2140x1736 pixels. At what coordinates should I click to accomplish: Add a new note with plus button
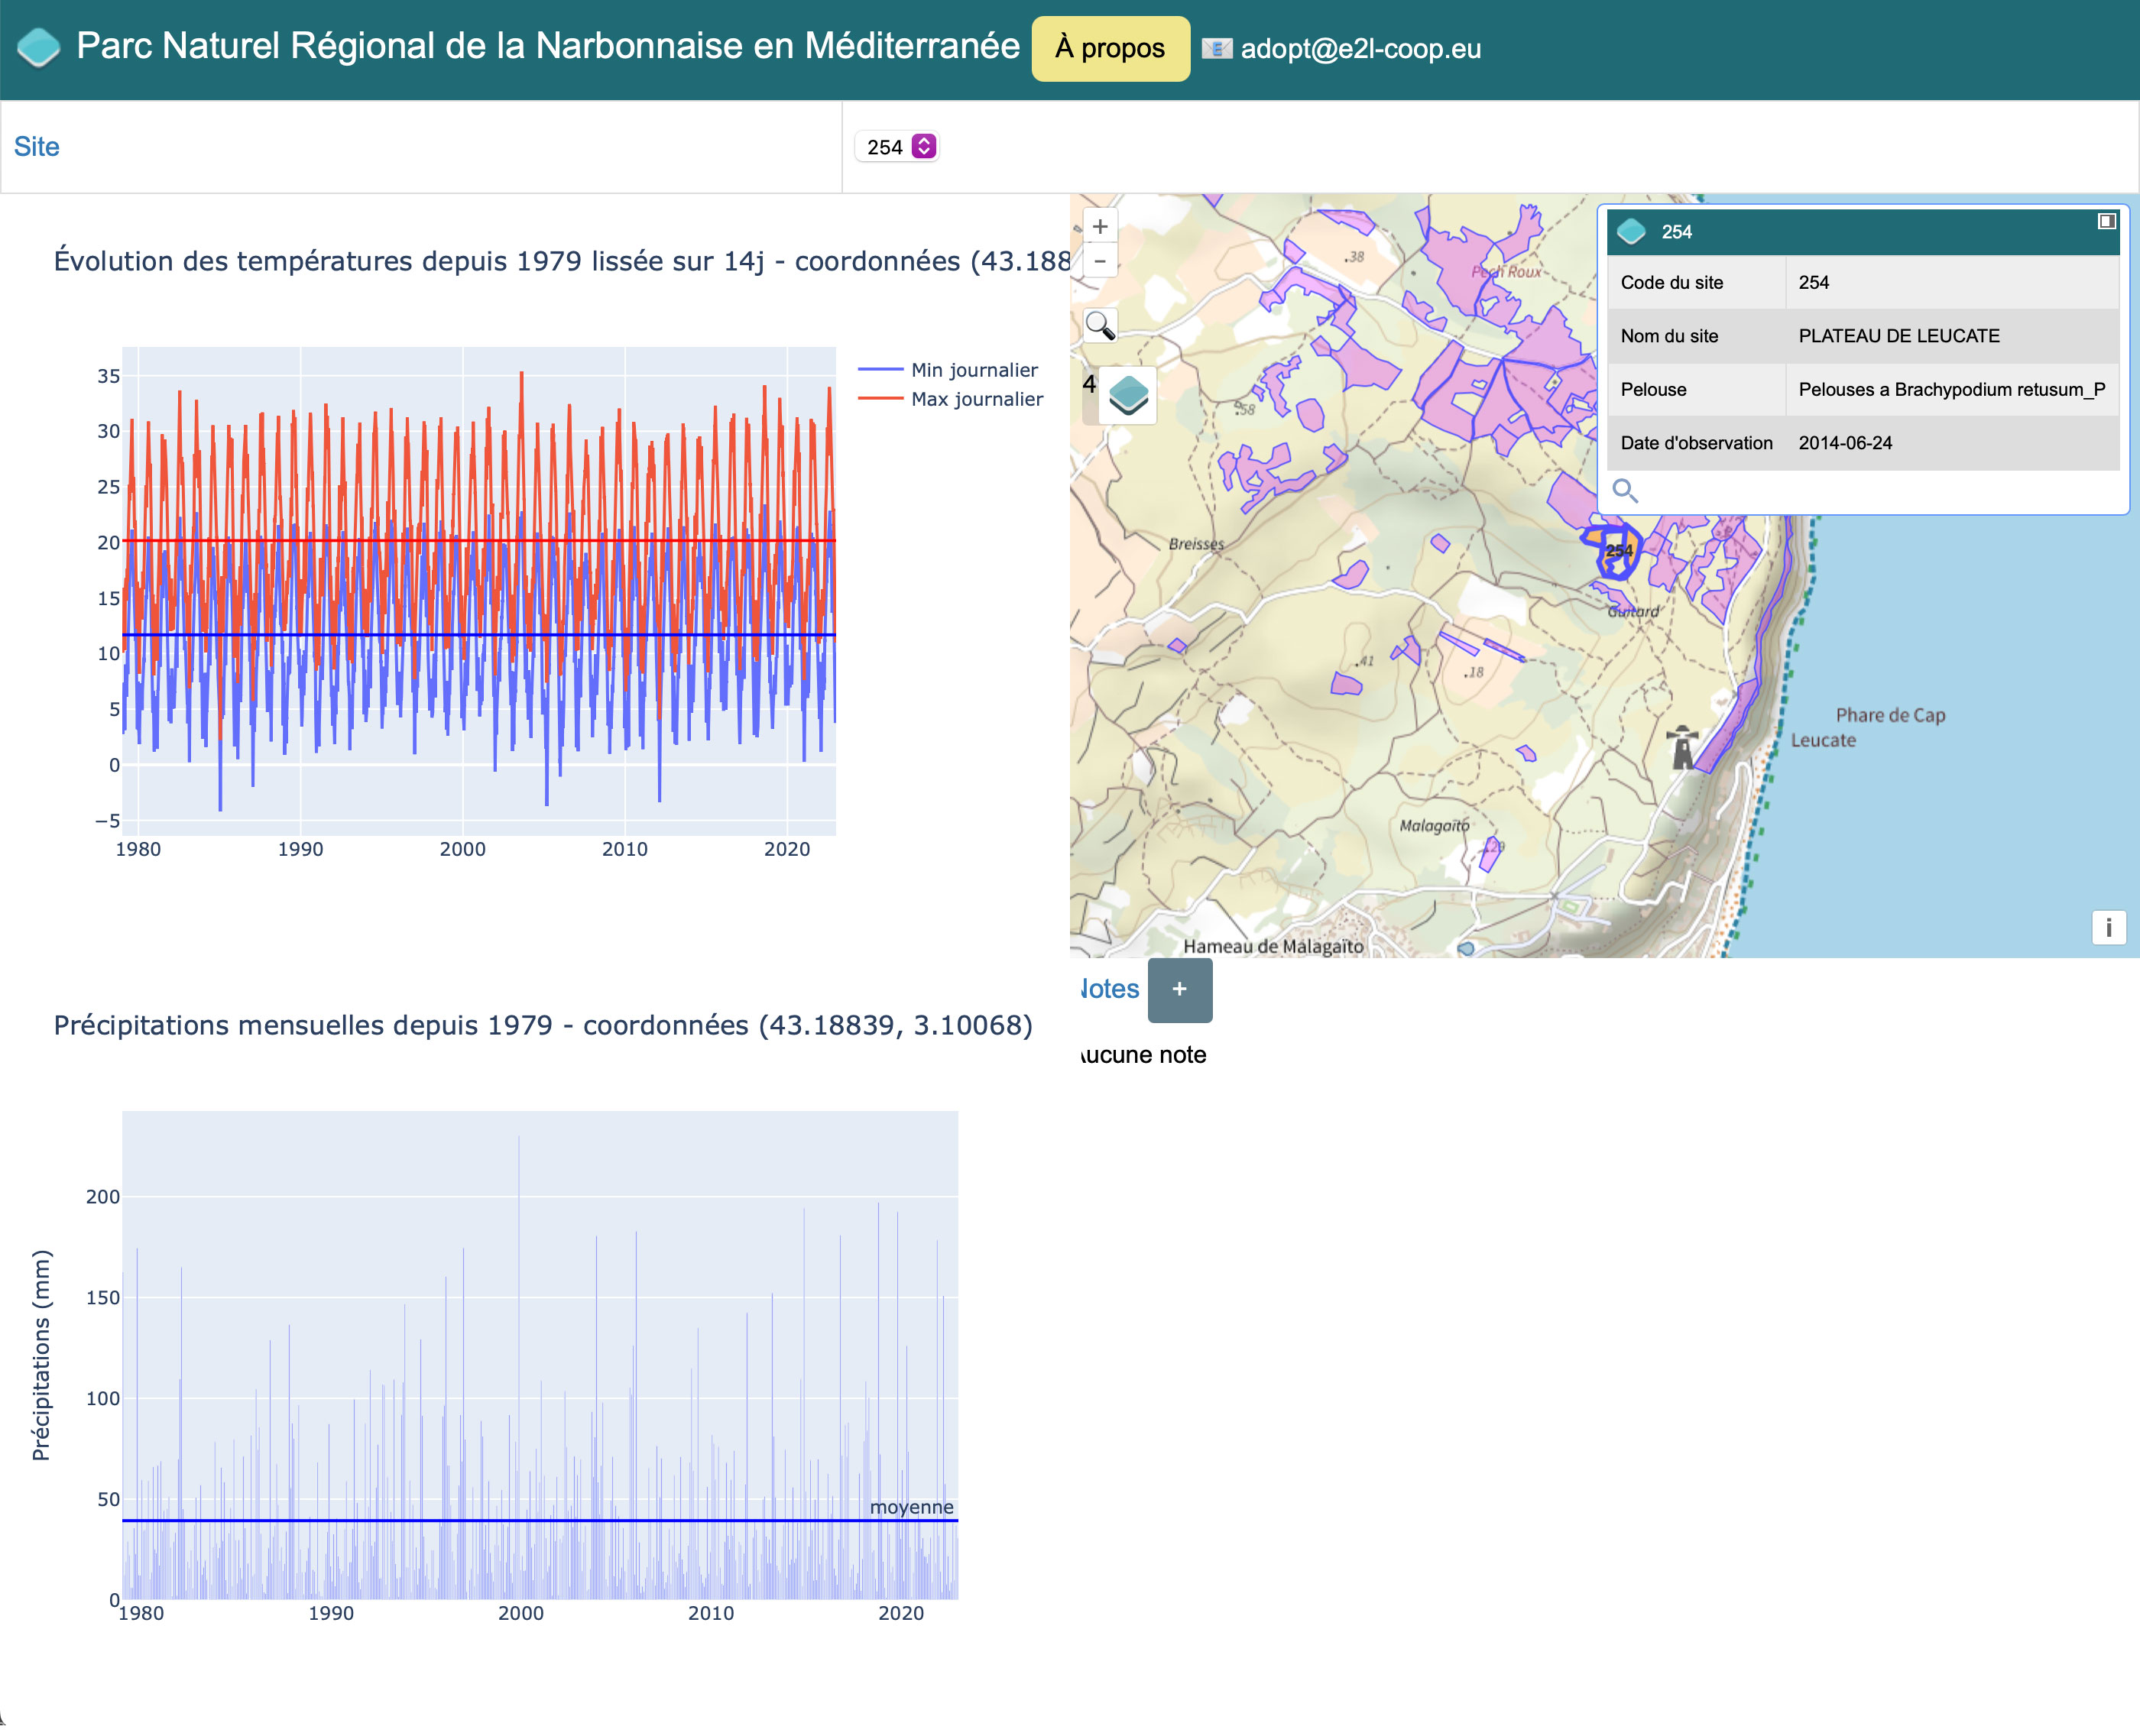pos(1180,989)
